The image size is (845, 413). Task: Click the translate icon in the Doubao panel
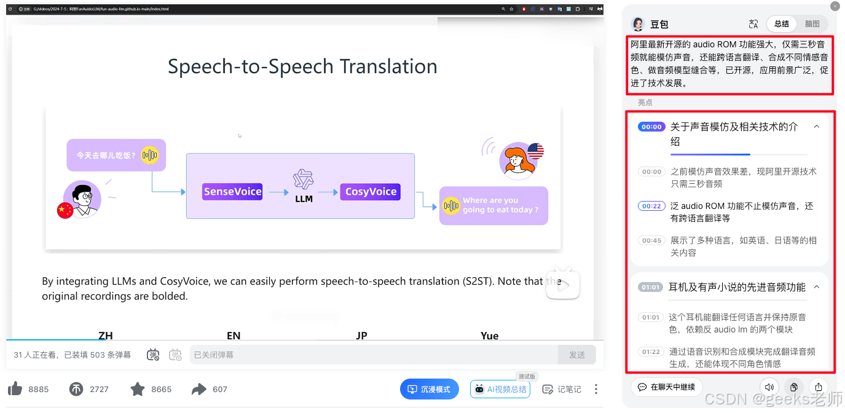click(x=753, y=24)
